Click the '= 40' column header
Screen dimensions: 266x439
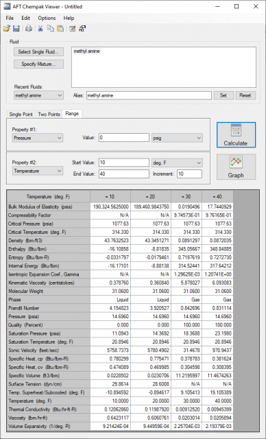tap(217, 197)
